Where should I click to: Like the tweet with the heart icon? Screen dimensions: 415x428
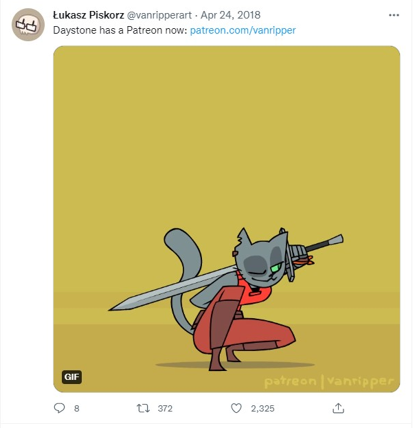tap(236, 408)
